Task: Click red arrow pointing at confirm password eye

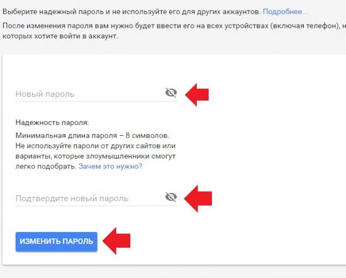Action: (198, 199)
